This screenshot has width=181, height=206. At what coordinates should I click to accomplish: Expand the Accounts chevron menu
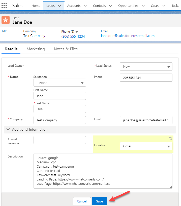pos(85,6)
